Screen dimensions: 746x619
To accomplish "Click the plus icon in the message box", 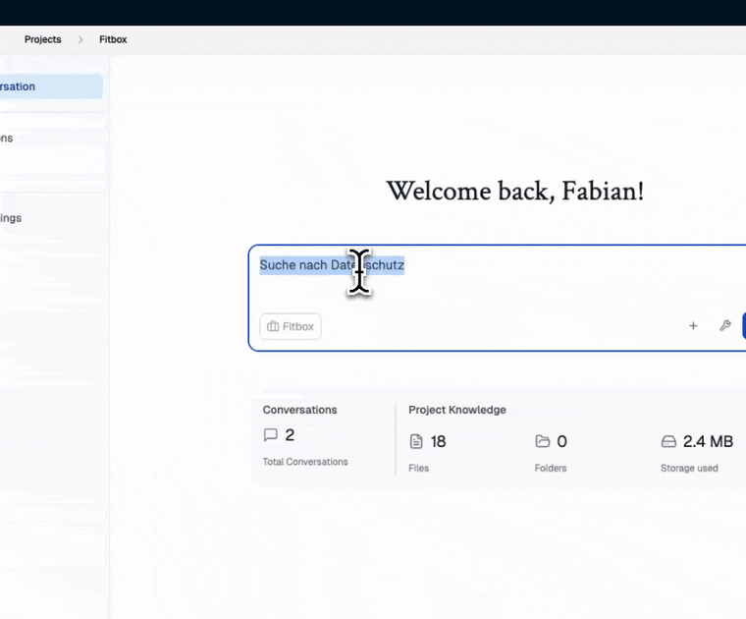I will [x=693, y=326].
